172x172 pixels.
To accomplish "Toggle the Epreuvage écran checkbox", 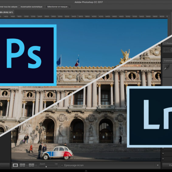I will (62, 165).
